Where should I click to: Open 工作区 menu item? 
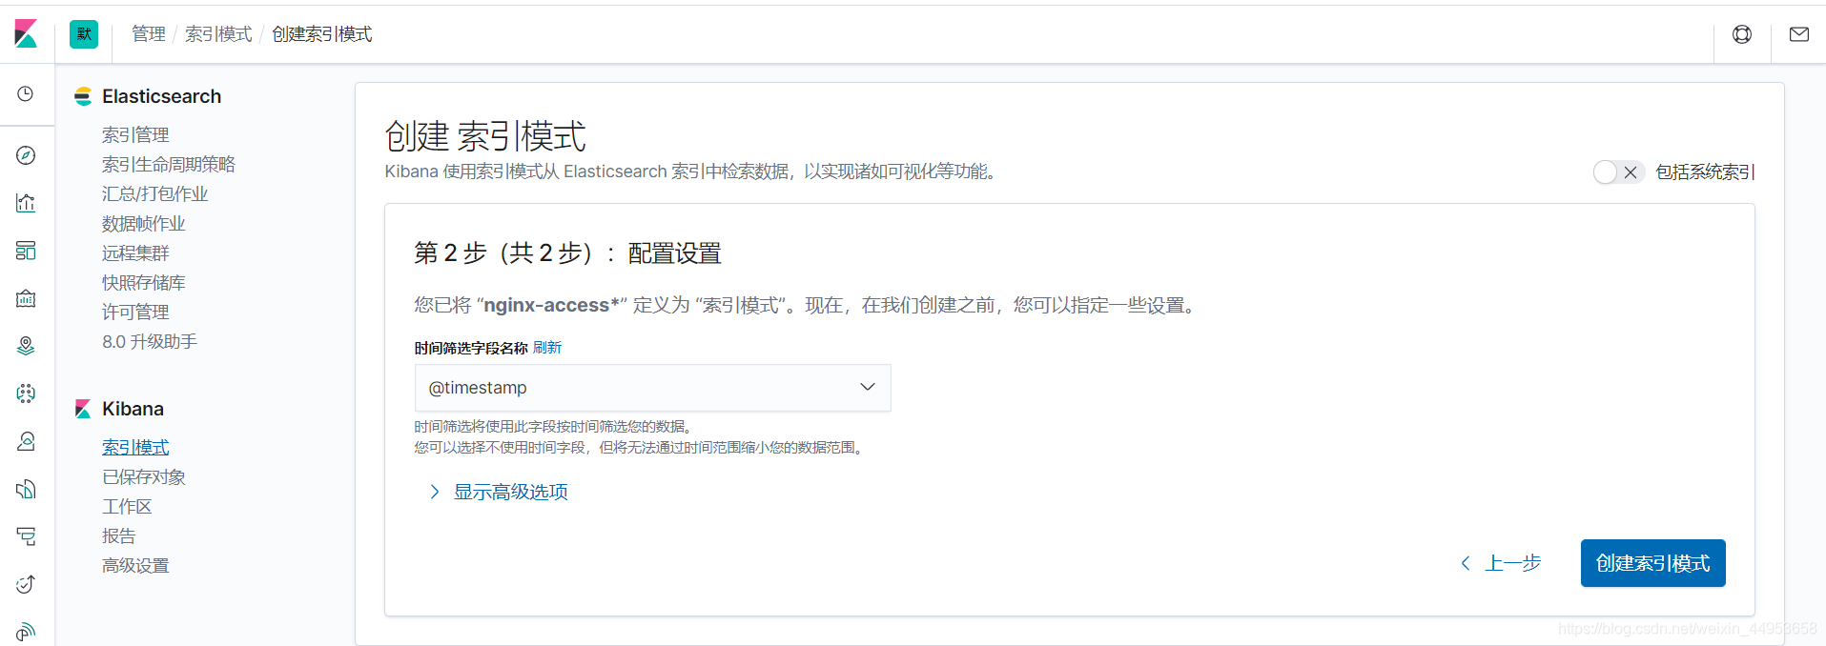(127, 507)
